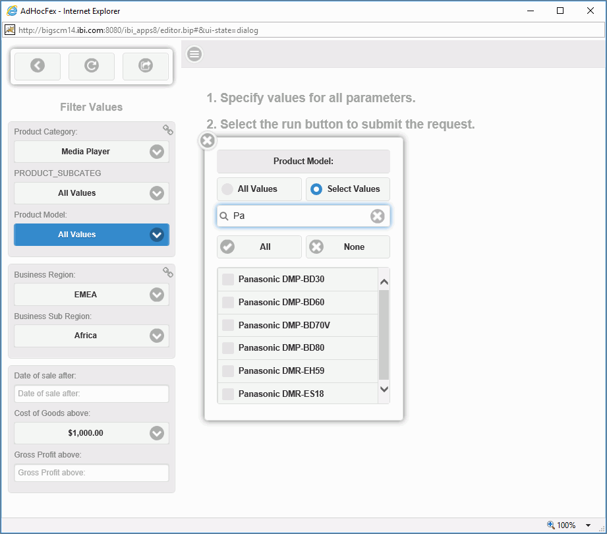Screen dimensions: 607x534
Task: Click the rightmost toolbar arrow icon
Action: pyautogui.click(x=146, y=66)
